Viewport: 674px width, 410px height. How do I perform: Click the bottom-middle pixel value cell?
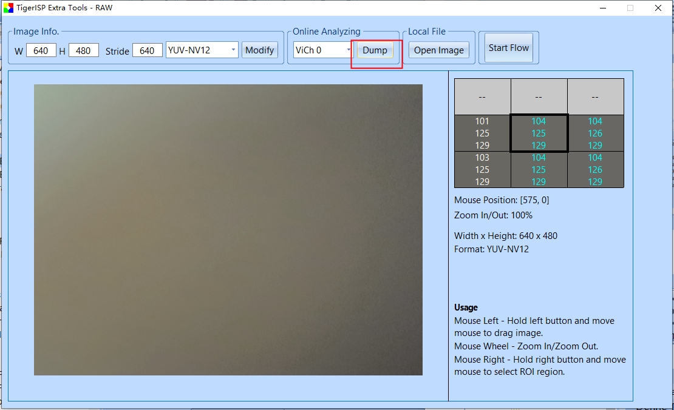pos(539,169)
